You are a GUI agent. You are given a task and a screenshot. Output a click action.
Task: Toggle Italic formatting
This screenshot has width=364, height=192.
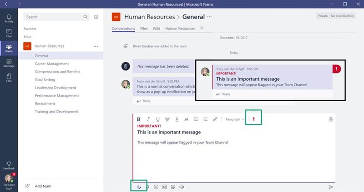(148, 119)
